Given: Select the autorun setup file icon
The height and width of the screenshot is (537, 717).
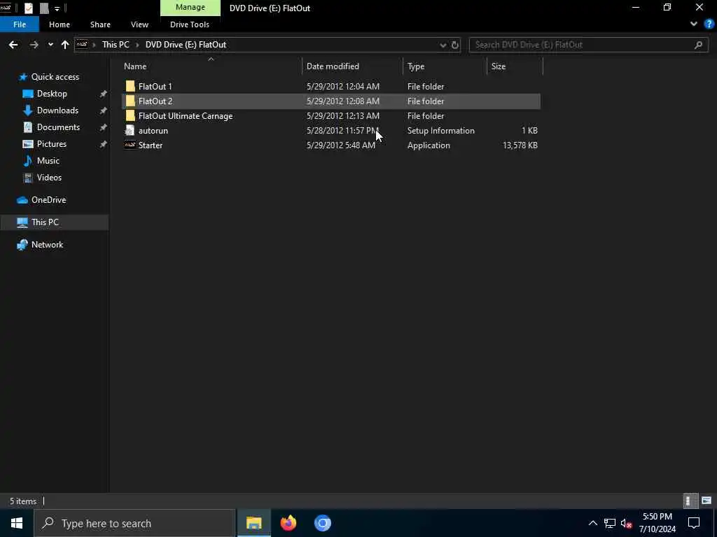Looking at the screenshot, I should [x=130, y=131].
